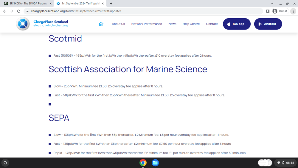Go to the ChargePlace Scotland home icon
298x168 pixels.
point(101,24)
